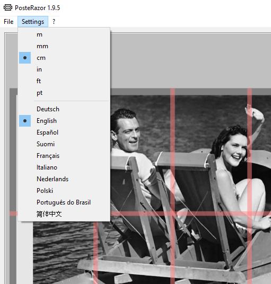
Task: Change language to 简体中文
Action: (x=64, y=214)
